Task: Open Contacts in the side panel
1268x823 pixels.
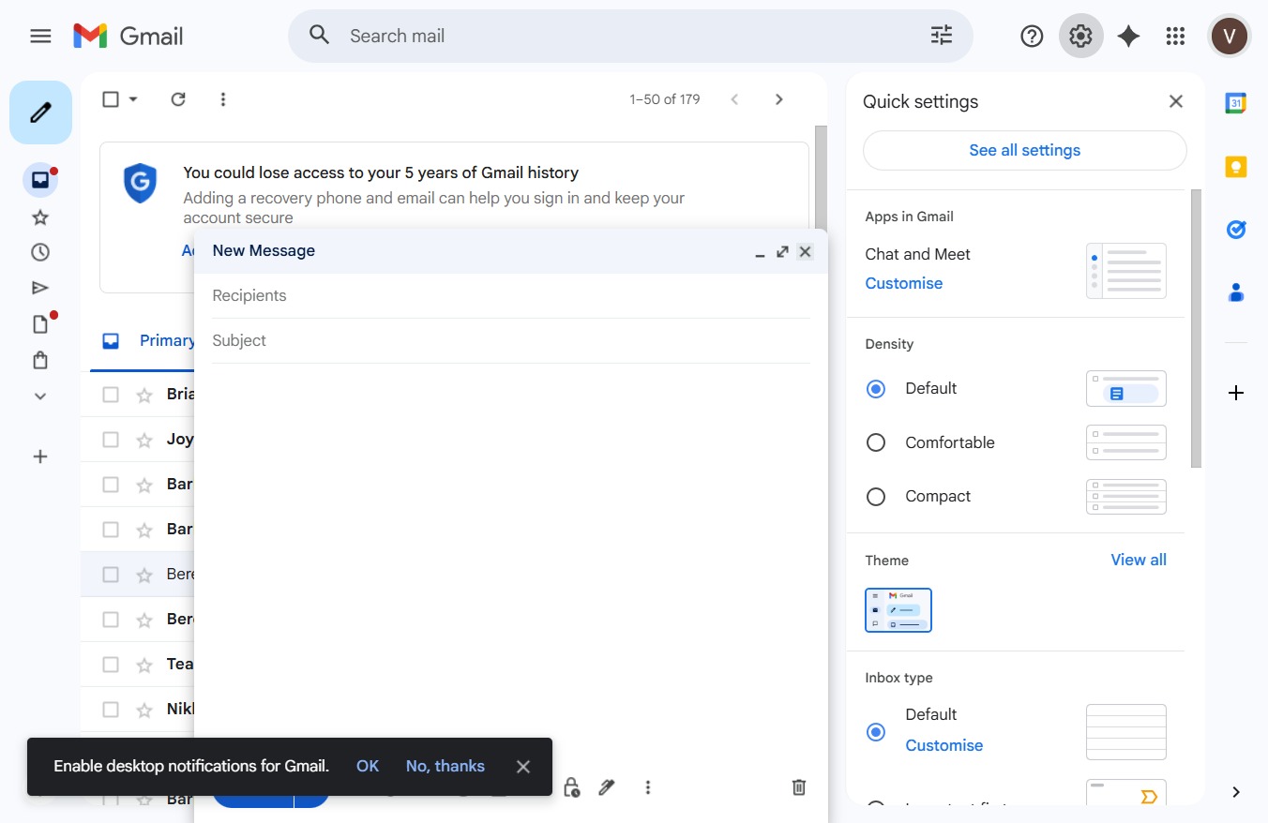Action: click(1236, 292)
